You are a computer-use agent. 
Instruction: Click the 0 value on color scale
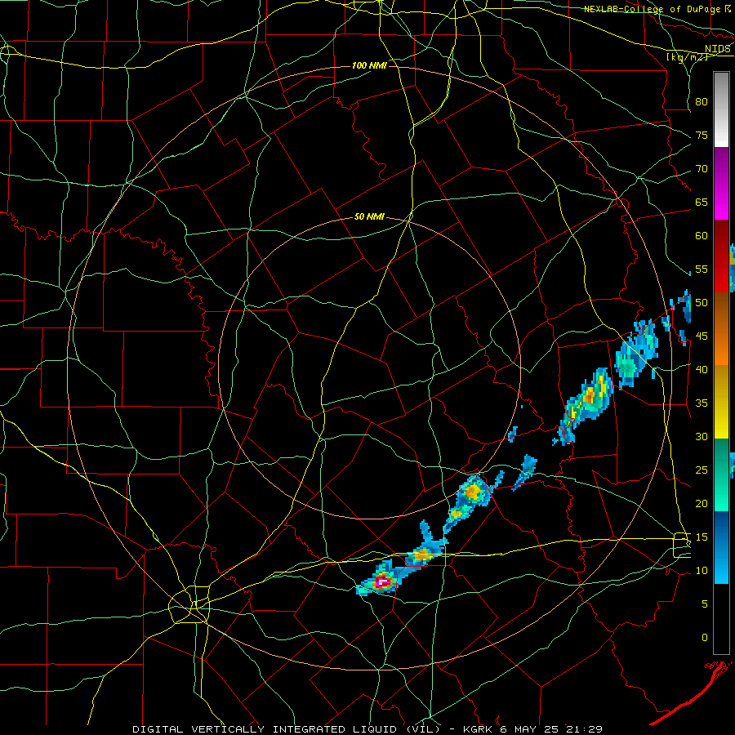click(x=705, y=638)
